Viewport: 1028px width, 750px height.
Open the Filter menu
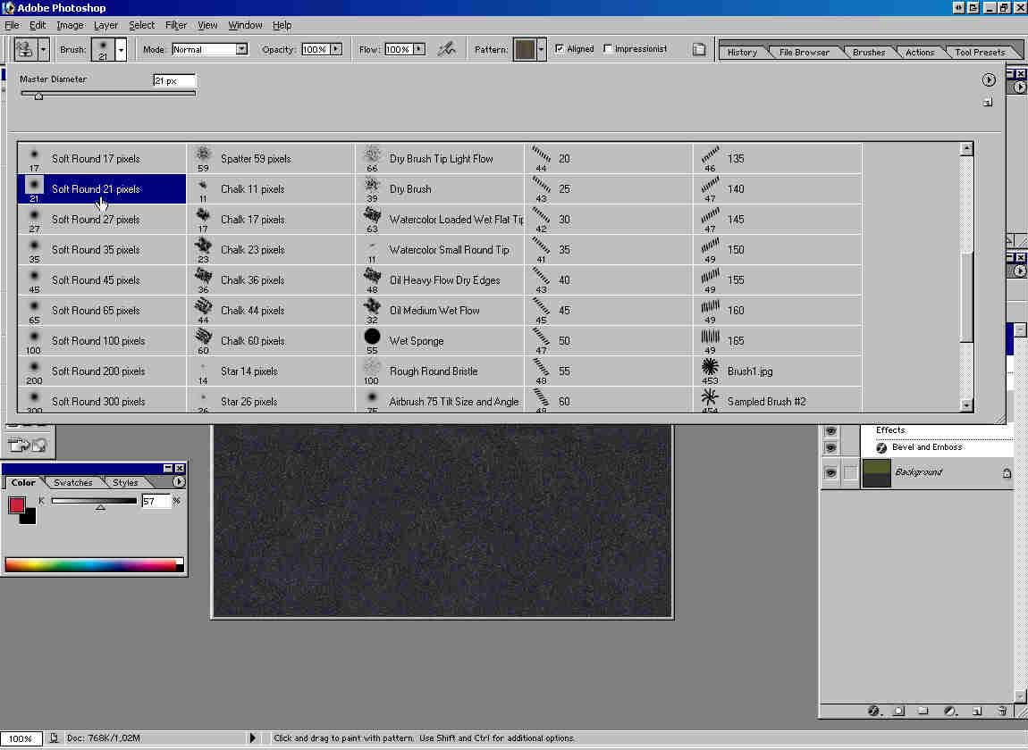pos(175,25)
